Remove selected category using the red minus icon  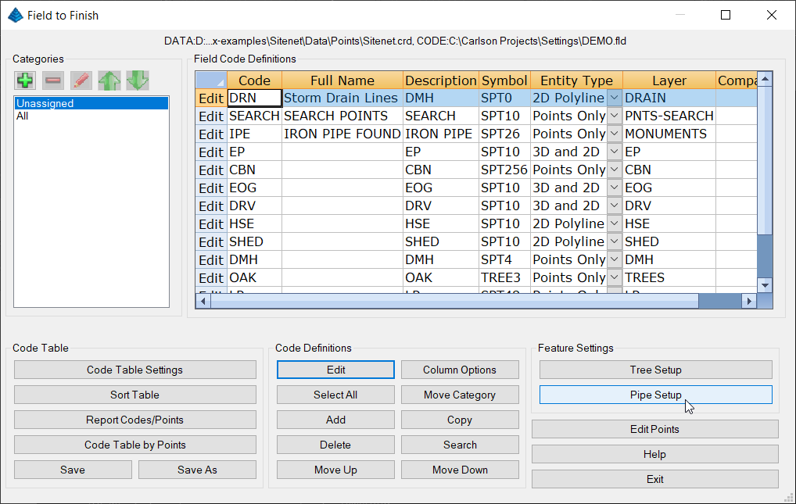52,80
